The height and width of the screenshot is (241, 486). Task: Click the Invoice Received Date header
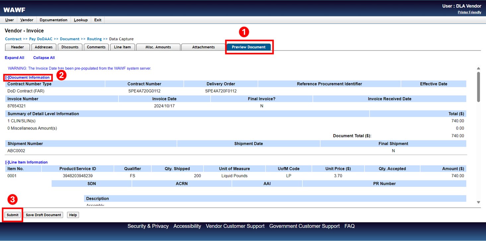coord(389,99)
